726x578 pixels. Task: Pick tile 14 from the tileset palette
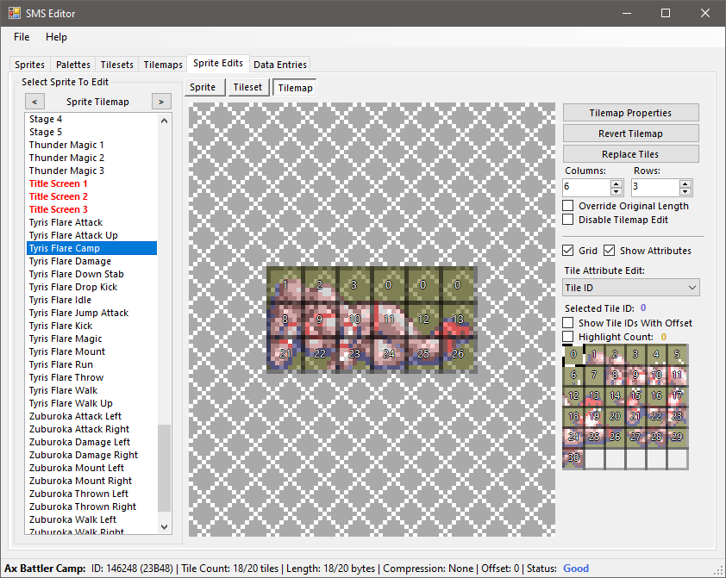click(615, 396)
